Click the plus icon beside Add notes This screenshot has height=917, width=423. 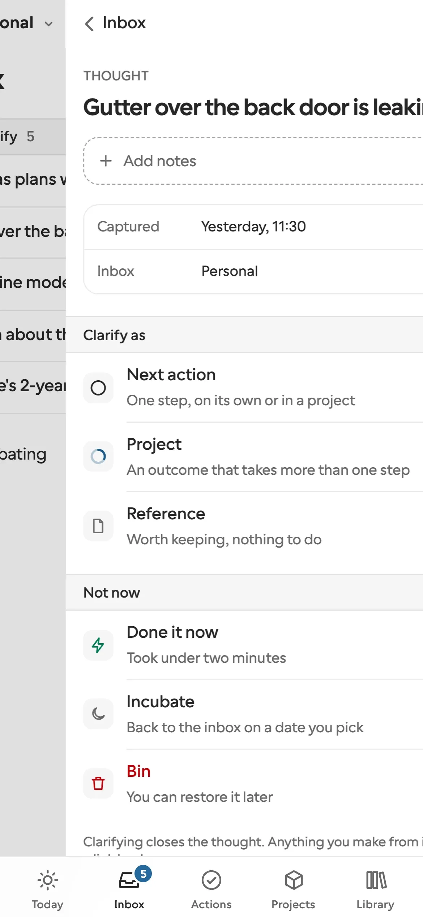click(x=106, y=161)
